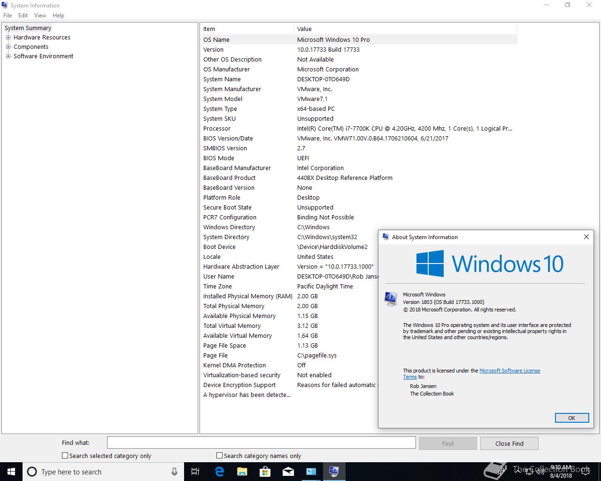Open Task View from the taskbar
This screenshot has width=601, height=481.
(x=195, y=472)
